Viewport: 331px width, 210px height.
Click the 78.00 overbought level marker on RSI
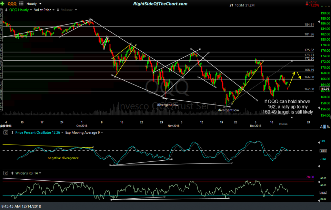(x=309, y=177)
